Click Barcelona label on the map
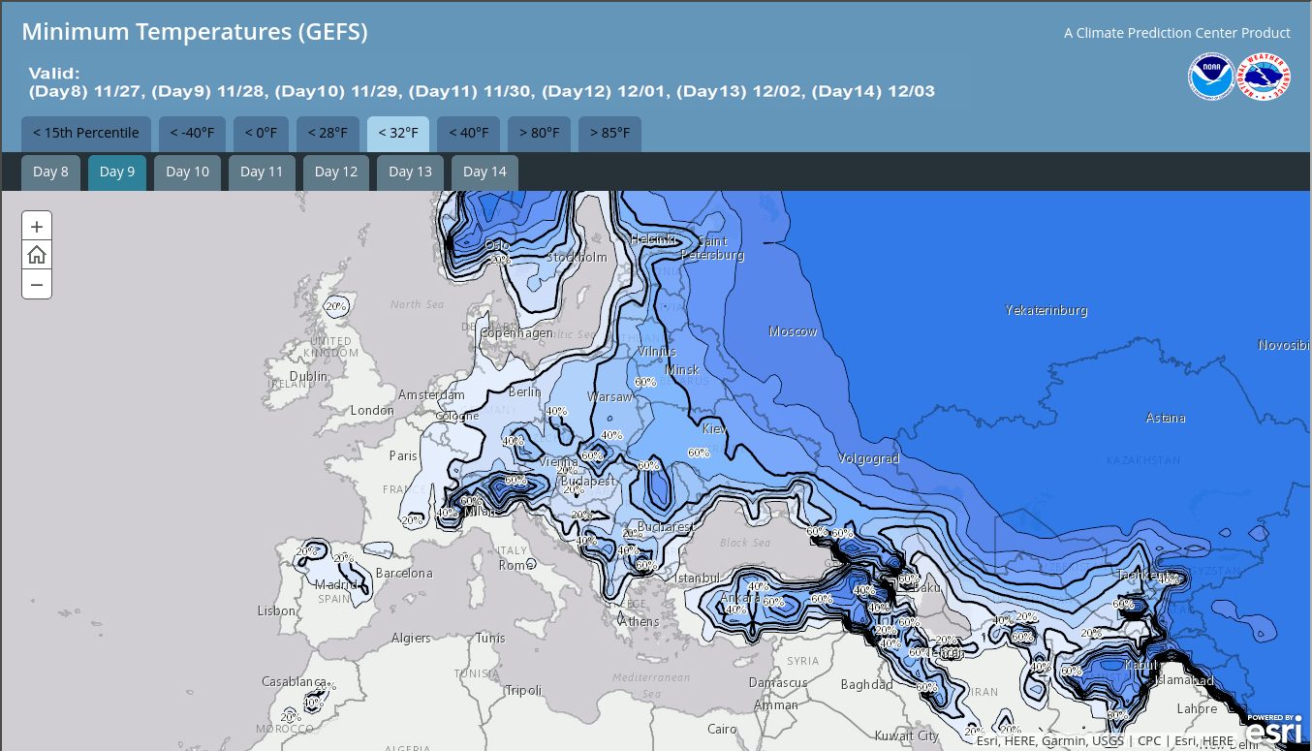The height and width of the screenshot is (751, 1312). 404,574
